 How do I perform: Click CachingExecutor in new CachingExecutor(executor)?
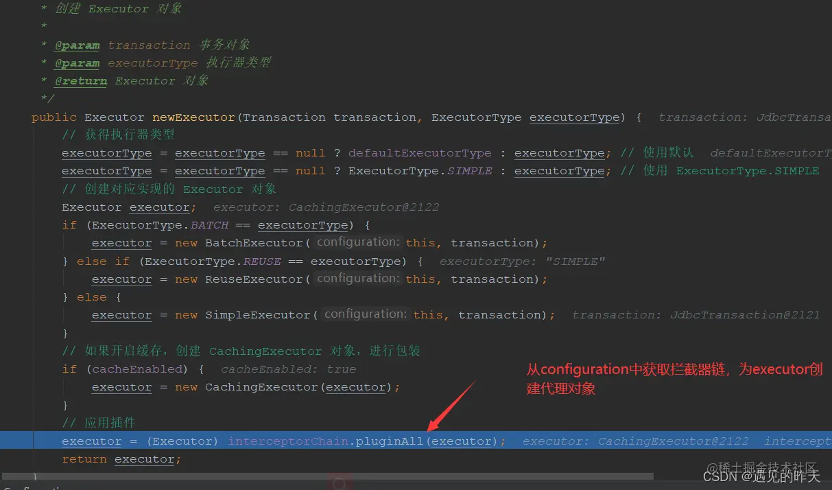click(x=262, y=387)
